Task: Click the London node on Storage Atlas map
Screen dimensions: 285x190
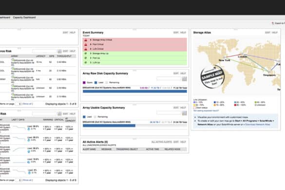Action: click(x=243, y=54)
